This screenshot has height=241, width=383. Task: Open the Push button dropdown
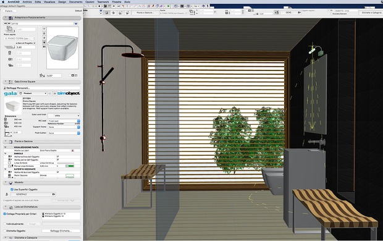pyautogui.click(x=64, y=133)
